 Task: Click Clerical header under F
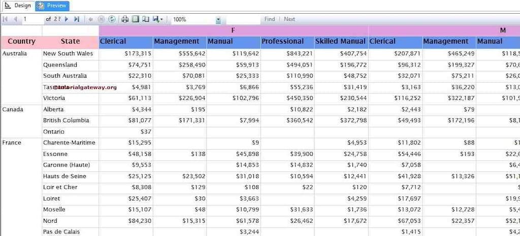pos(126,42)
